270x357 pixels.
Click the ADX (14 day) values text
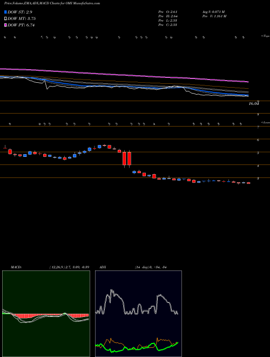point(151,267)
